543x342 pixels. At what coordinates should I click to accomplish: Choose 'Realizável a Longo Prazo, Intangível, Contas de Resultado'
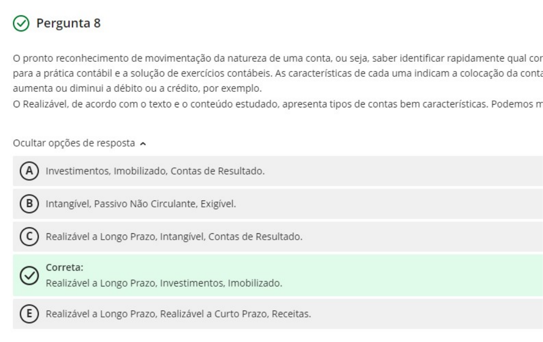pos(174,236)
